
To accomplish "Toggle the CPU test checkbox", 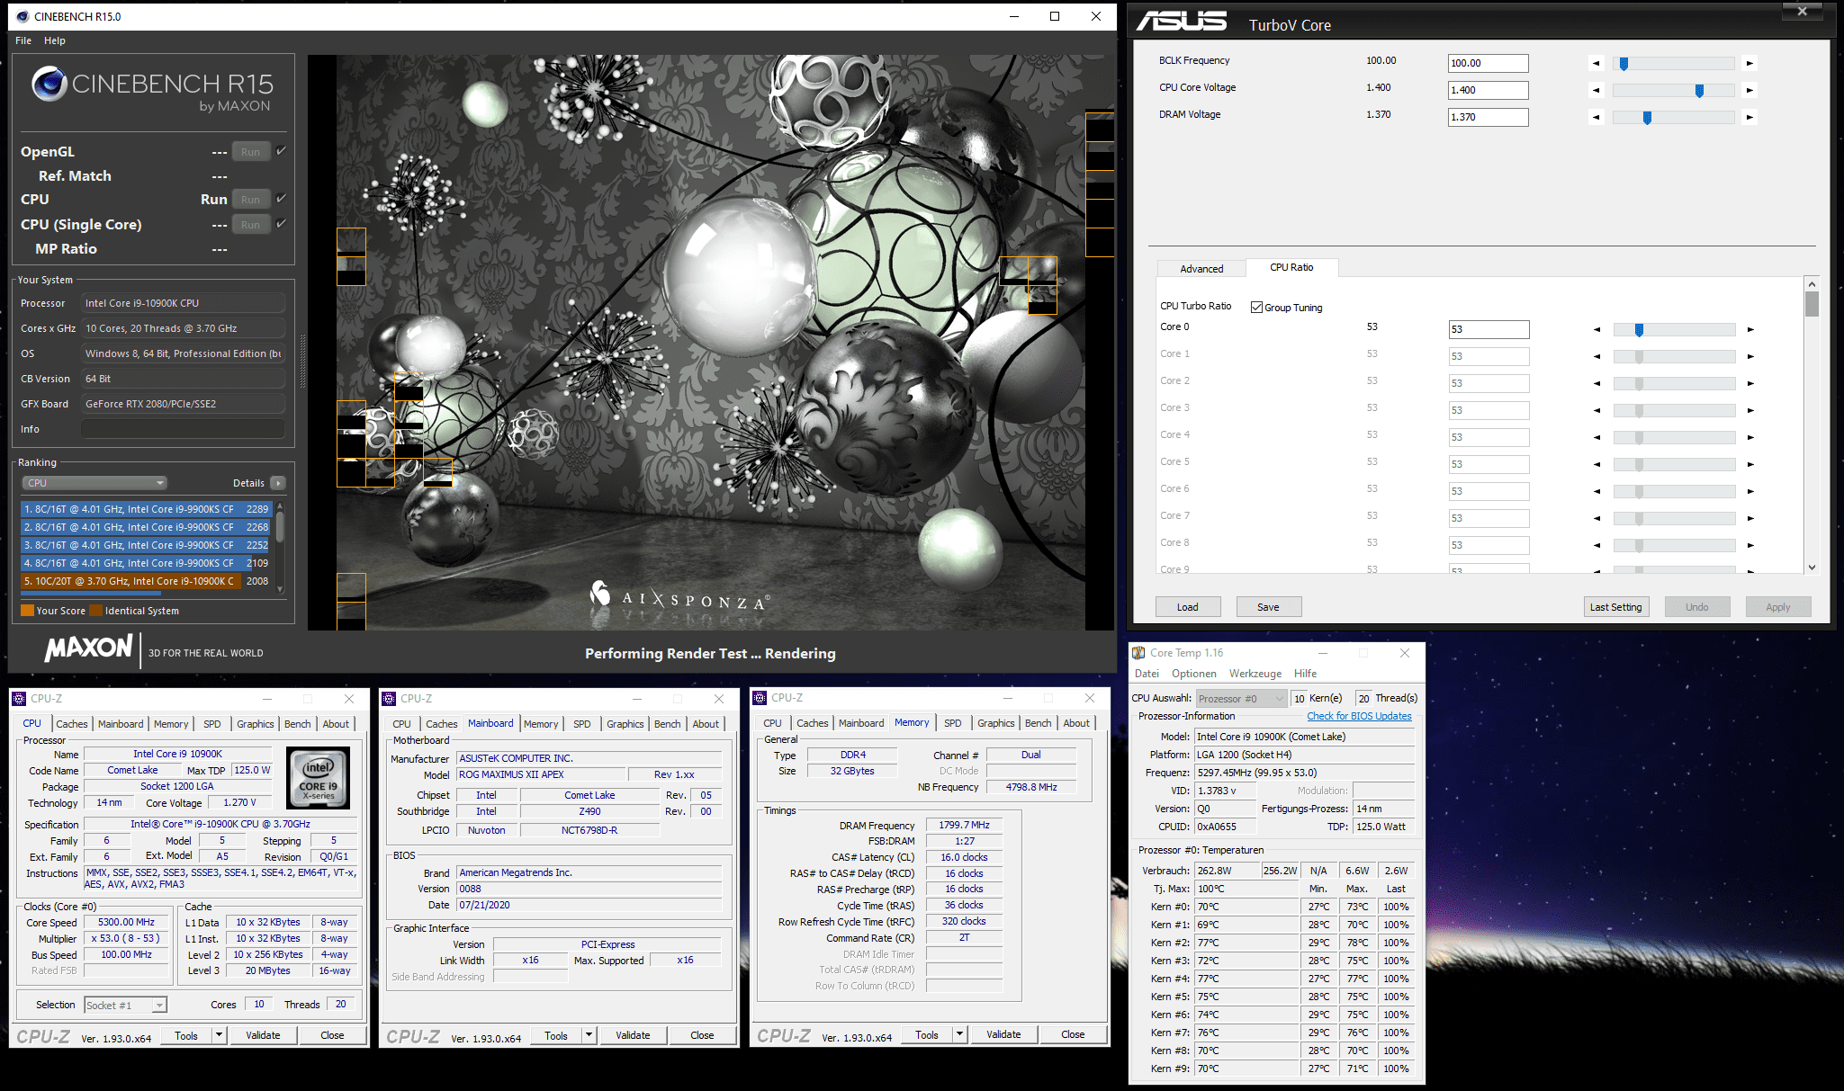I will [281, 199].
